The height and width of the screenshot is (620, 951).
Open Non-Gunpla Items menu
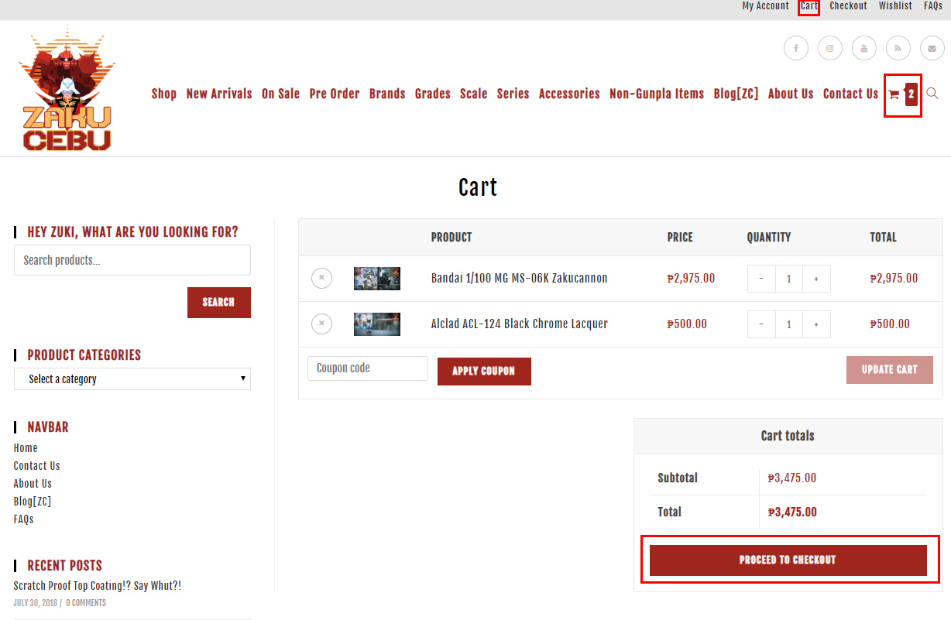[657, 94]
